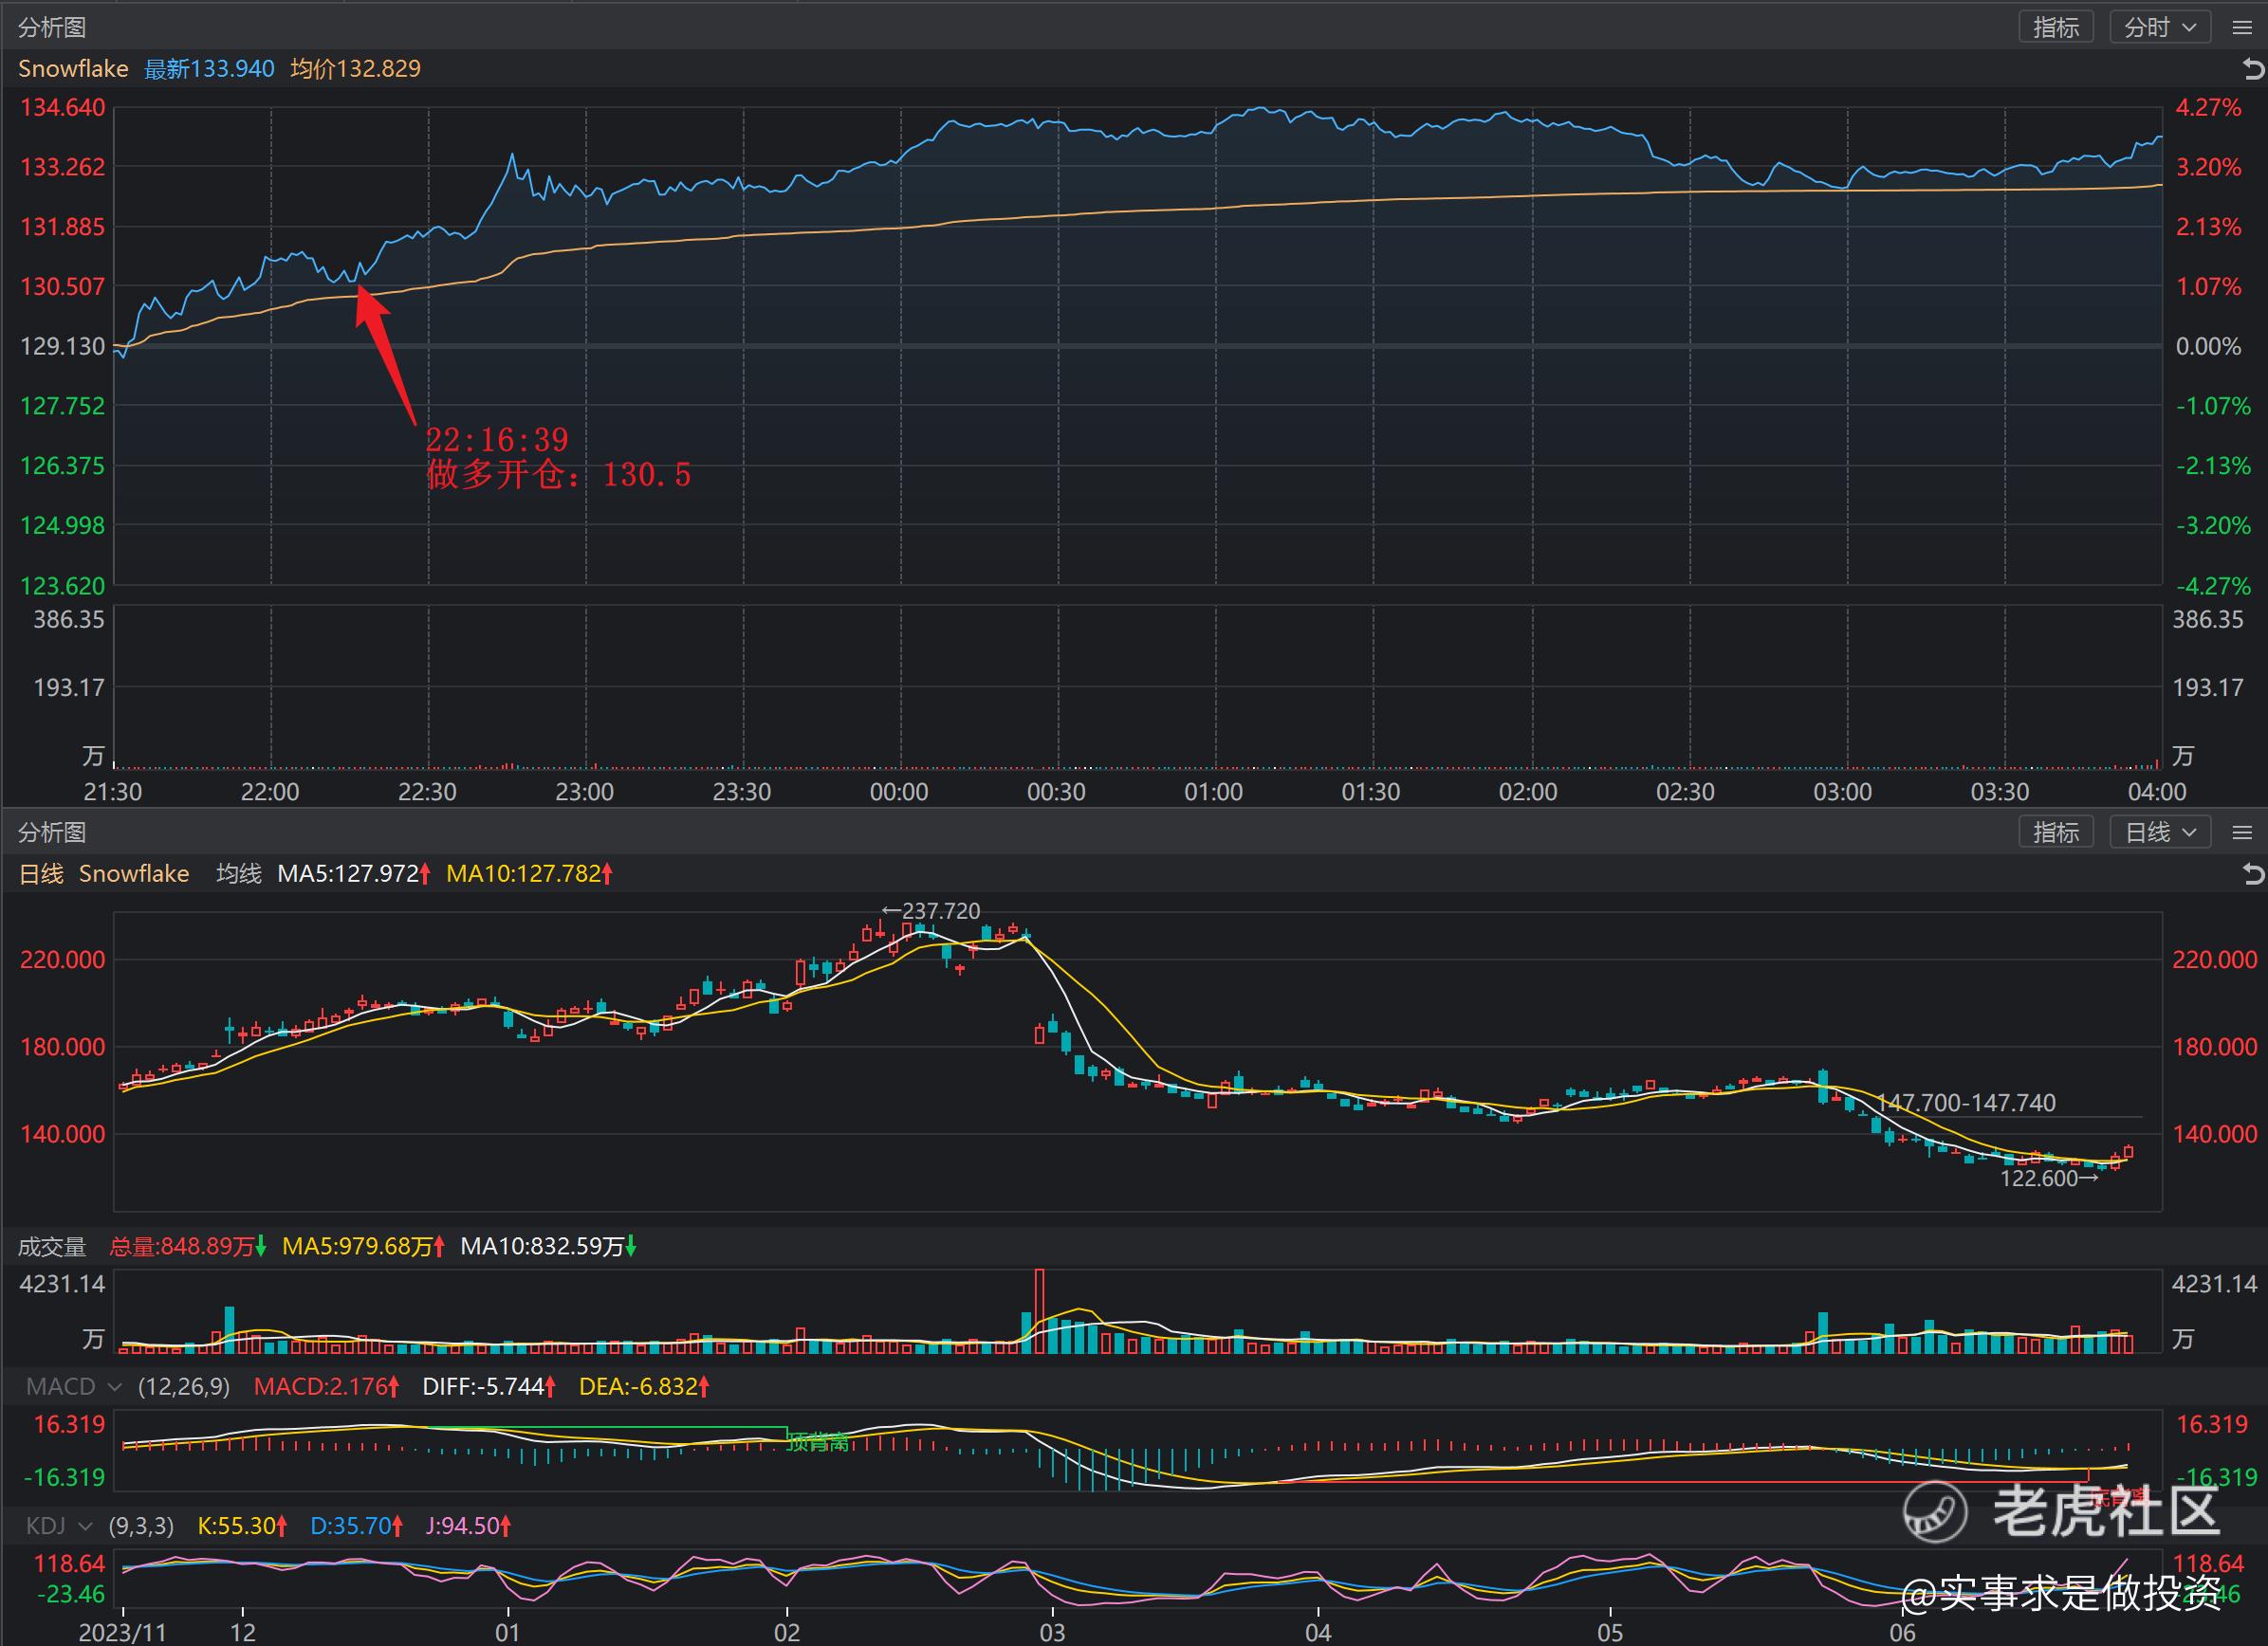Image resolution: width=2268 pixels, height=1646 pixels.
Task: Click the 129.130 baseline price label
Action: click(62, 347)
